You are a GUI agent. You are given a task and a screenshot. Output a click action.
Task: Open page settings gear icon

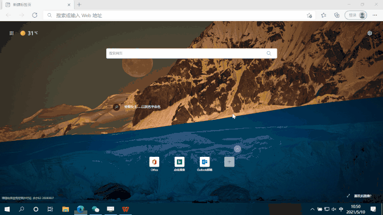(369, 33)
